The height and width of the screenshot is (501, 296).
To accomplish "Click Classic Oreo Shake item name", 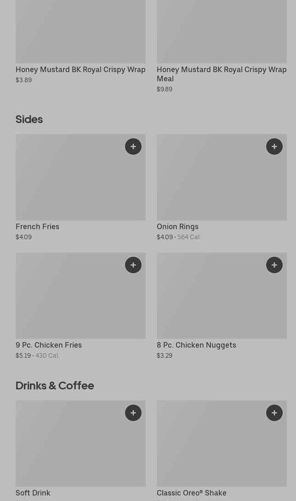I will point(191,493).
